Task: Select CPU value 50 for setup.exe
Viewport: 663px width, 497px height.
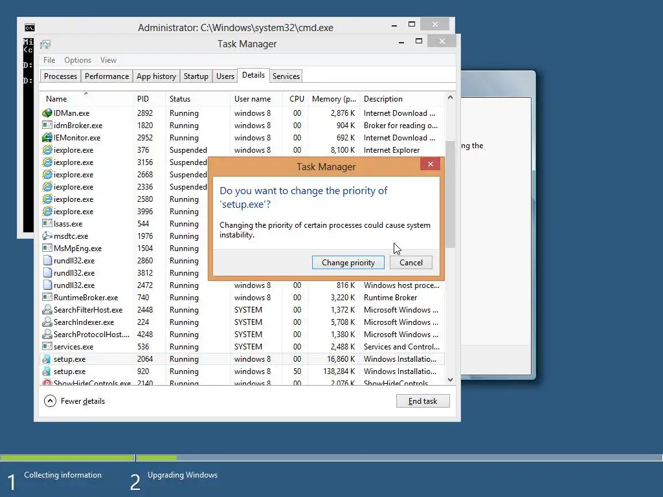Action: pos(297,371)
